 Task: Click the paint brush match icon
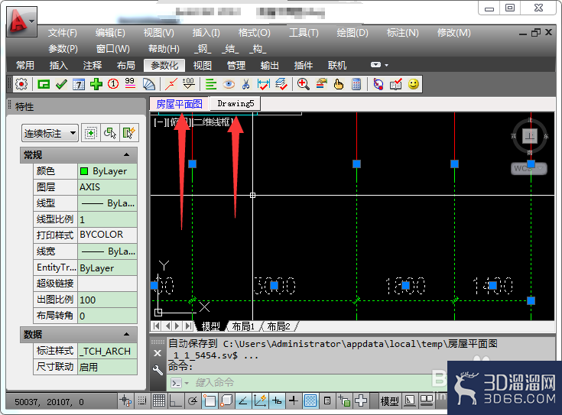pos(321,84)
